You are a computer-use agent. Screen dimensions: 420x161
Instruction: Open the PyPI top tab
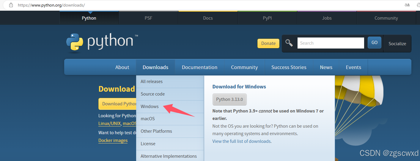click(268, 18)
